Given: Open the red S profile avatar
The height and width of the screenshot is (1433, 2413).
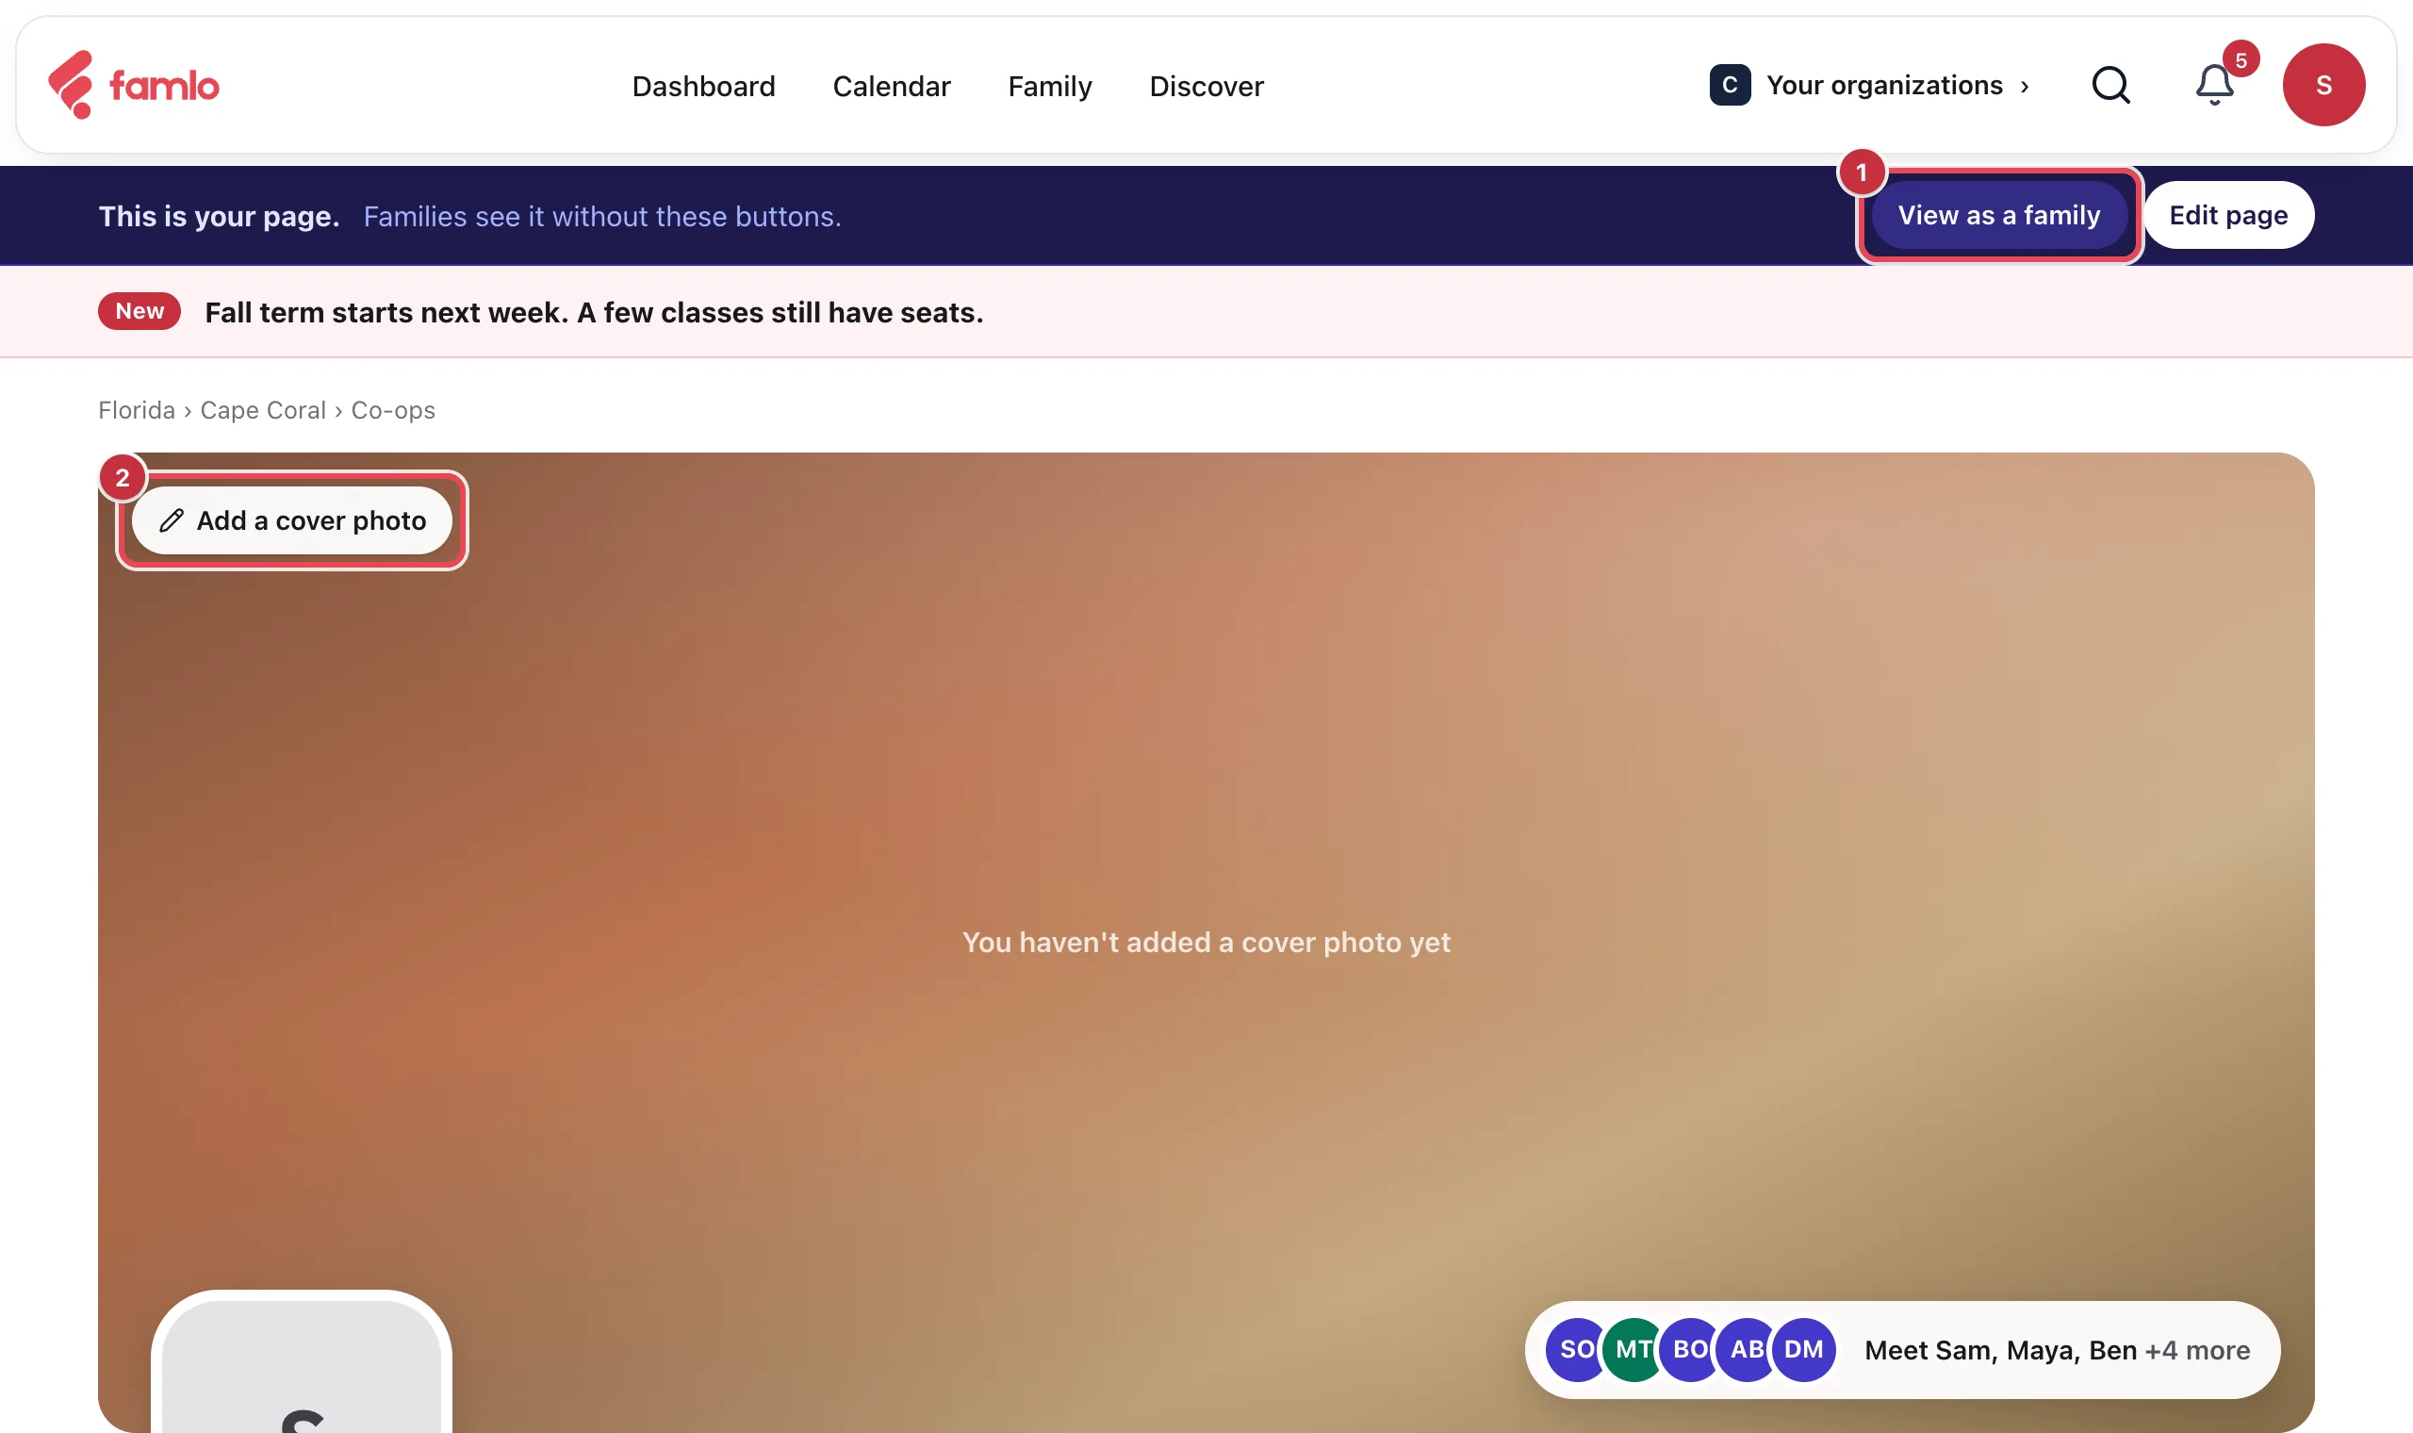Looking at the screenshot, I should [2323, 85].
